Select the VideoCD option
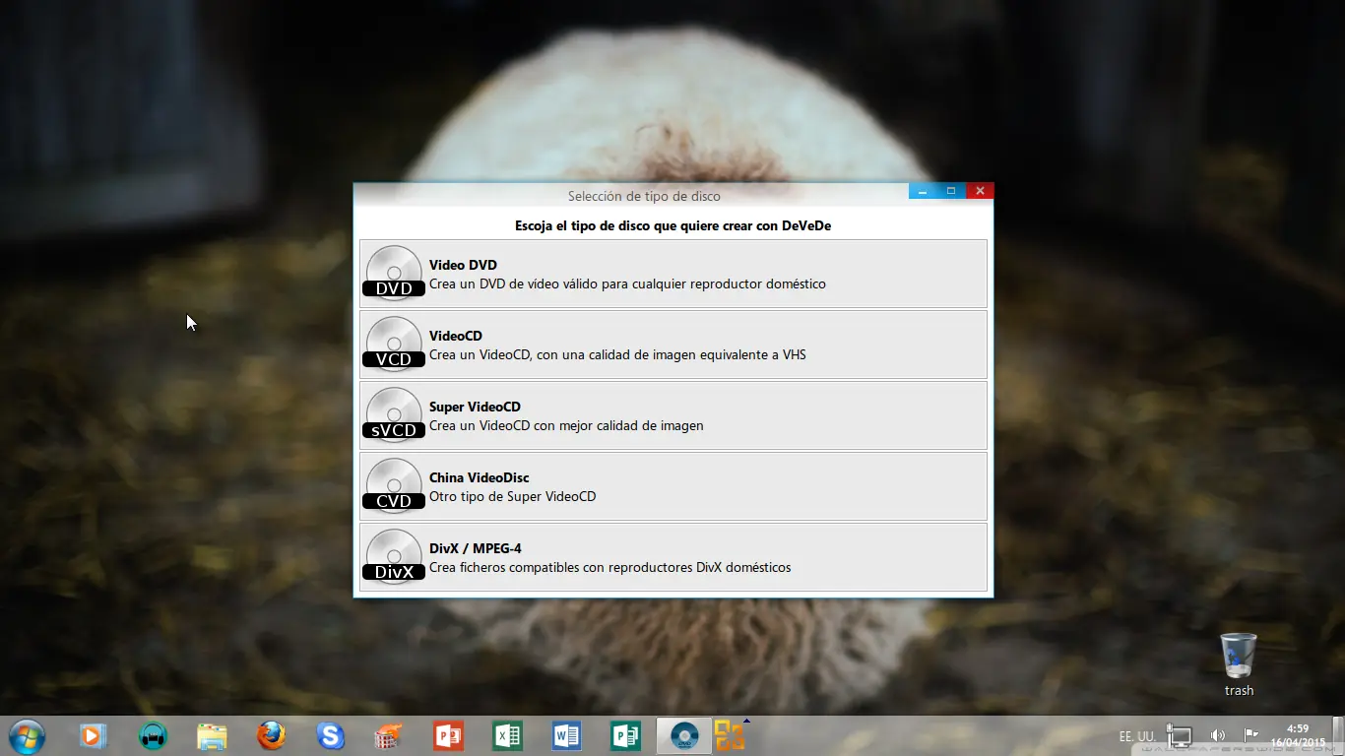Image resolution: width=1345 pixels, height=756 pixels. [673, 345]
